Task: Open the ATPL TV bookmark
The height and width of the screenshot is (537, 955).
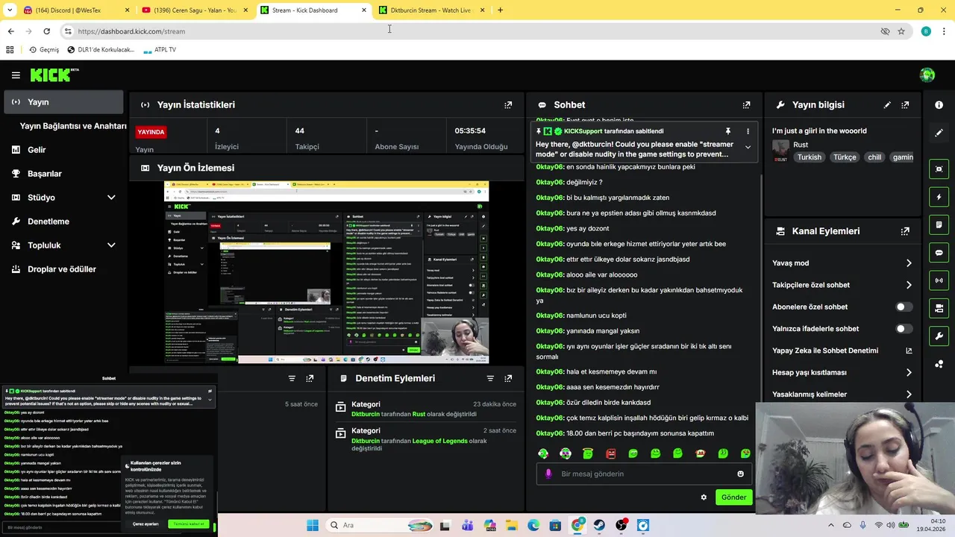Action: (x=159, y=50)
